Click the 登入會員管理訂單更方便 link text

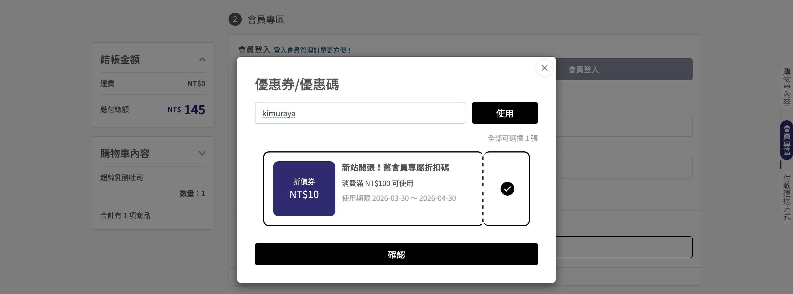pos(312,50)
